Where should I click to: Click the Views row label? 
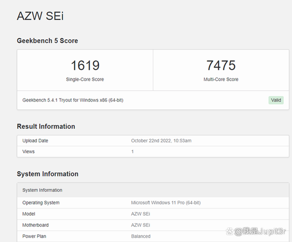(x=29, y=152)
